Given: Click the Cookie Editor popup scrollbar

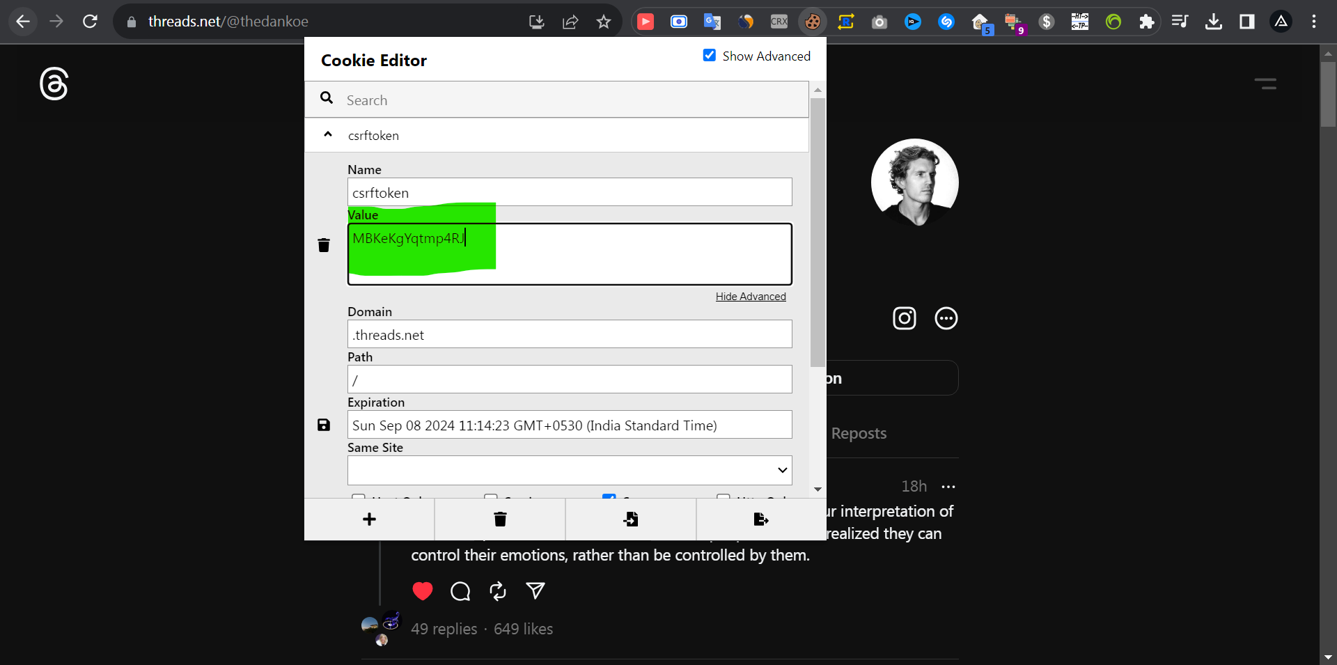Looking at the screenshot, I should [x=818, y=232].
